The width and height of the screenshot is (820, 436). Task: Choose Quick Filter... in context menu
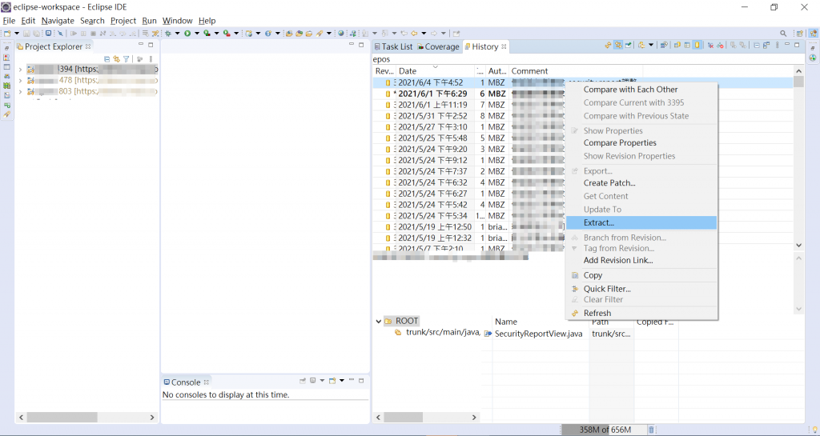[641, 289]
